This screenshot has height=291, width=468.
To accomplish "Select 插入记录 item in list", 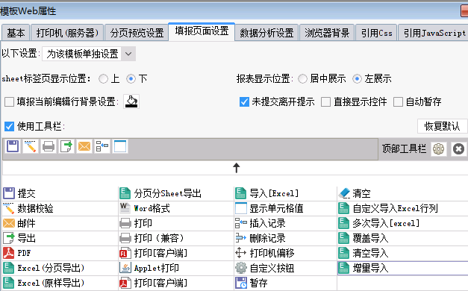I will pos(285,223).
